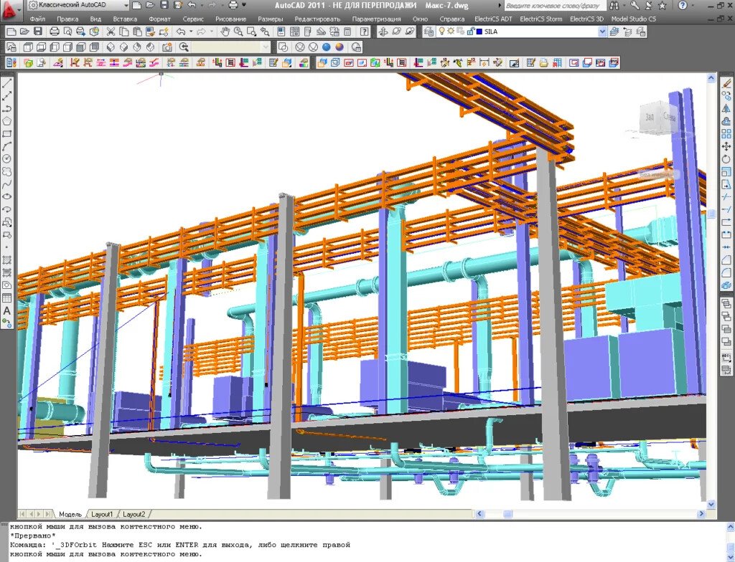Select the Rectangle drawing tool
Image resolution: width=735 pixels, height=562 pixels.
(7, 133)
